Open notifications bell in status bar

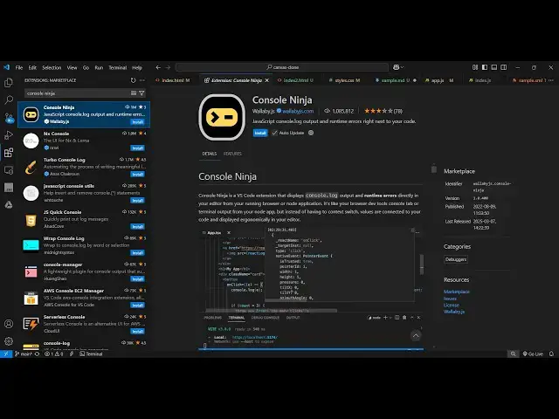tap(551, 354)
